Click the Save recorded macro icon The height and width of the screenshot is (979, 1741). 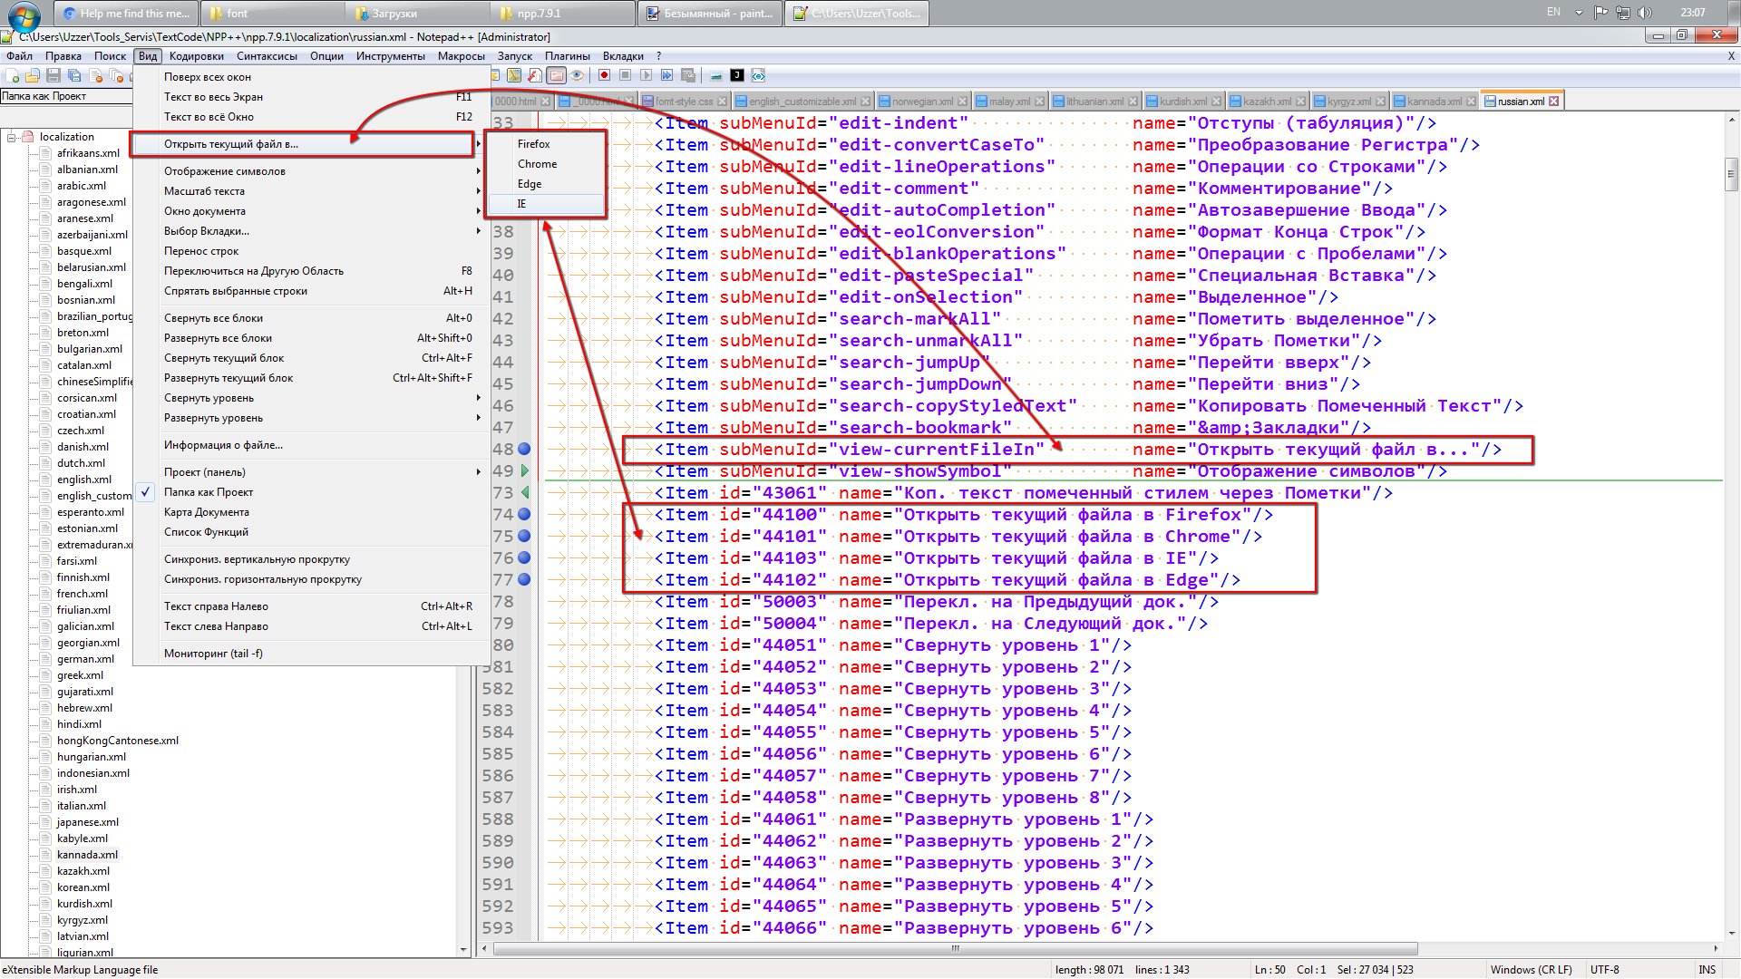coord(687,75)
